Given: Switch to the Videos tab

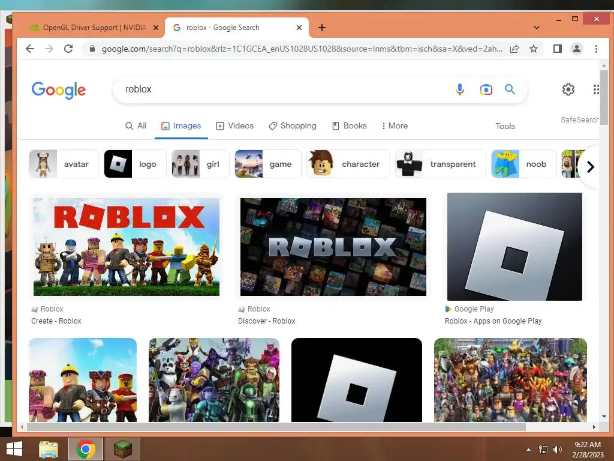Looking at the screenshot, I should [235, 126].
